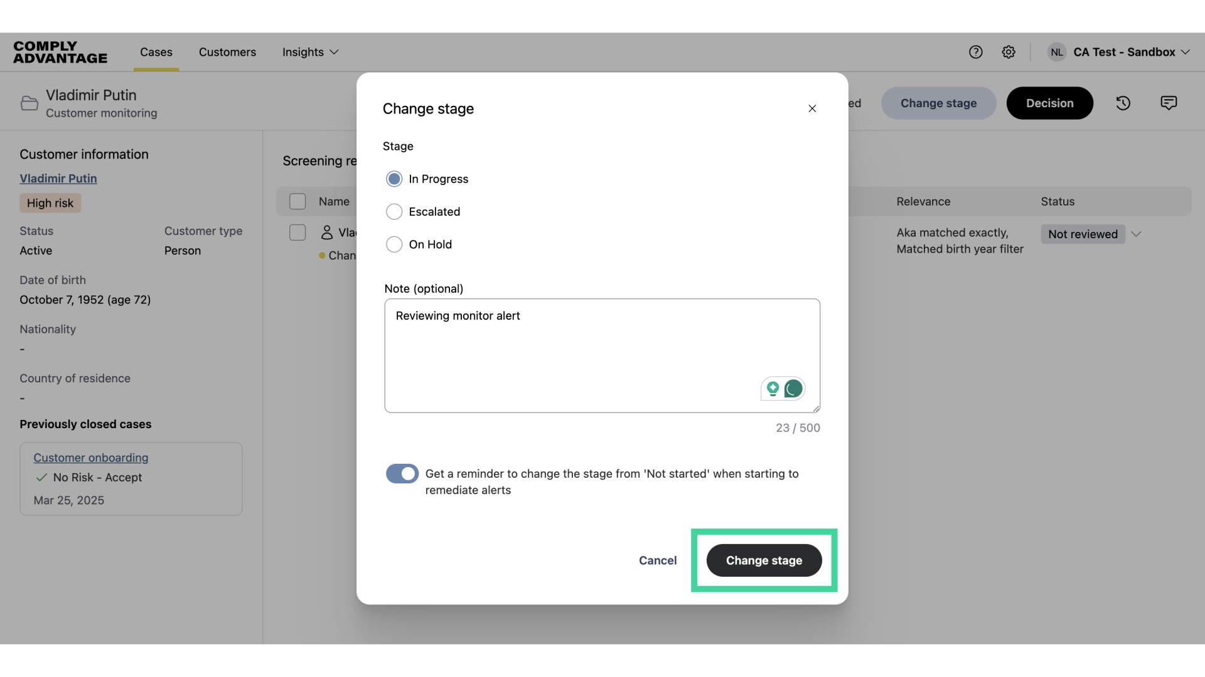Image resolution: width=1205 pixels, height=677 pixels.
Task: View case history with the clock icon
Action: coord(1123,103)
